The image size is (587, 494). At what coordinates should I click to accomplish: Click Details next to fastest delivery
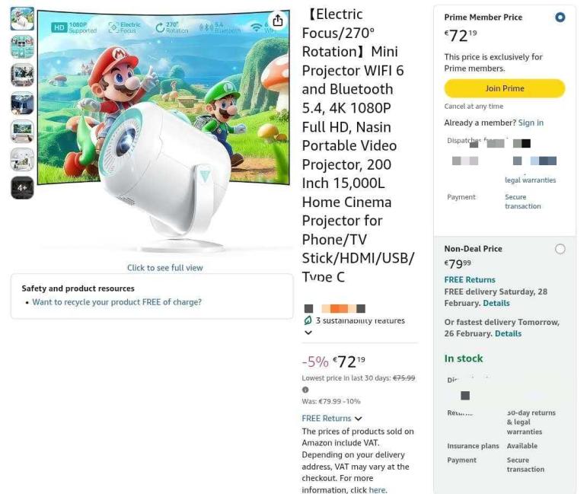click(508, 333)
